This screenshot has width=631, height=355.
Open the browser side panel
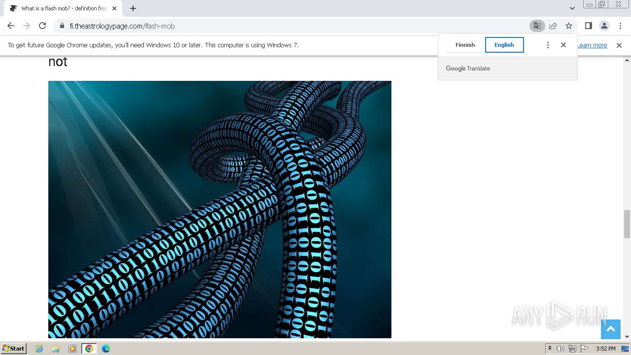point(588,26)
